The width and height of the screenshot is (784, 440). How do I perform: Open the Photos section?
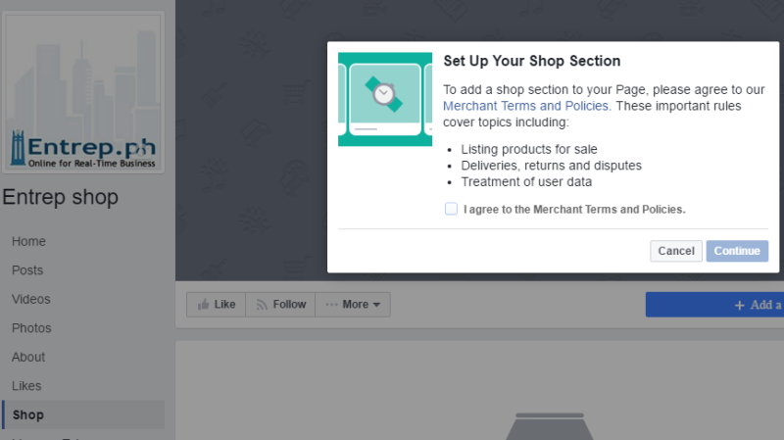(31, 328)
